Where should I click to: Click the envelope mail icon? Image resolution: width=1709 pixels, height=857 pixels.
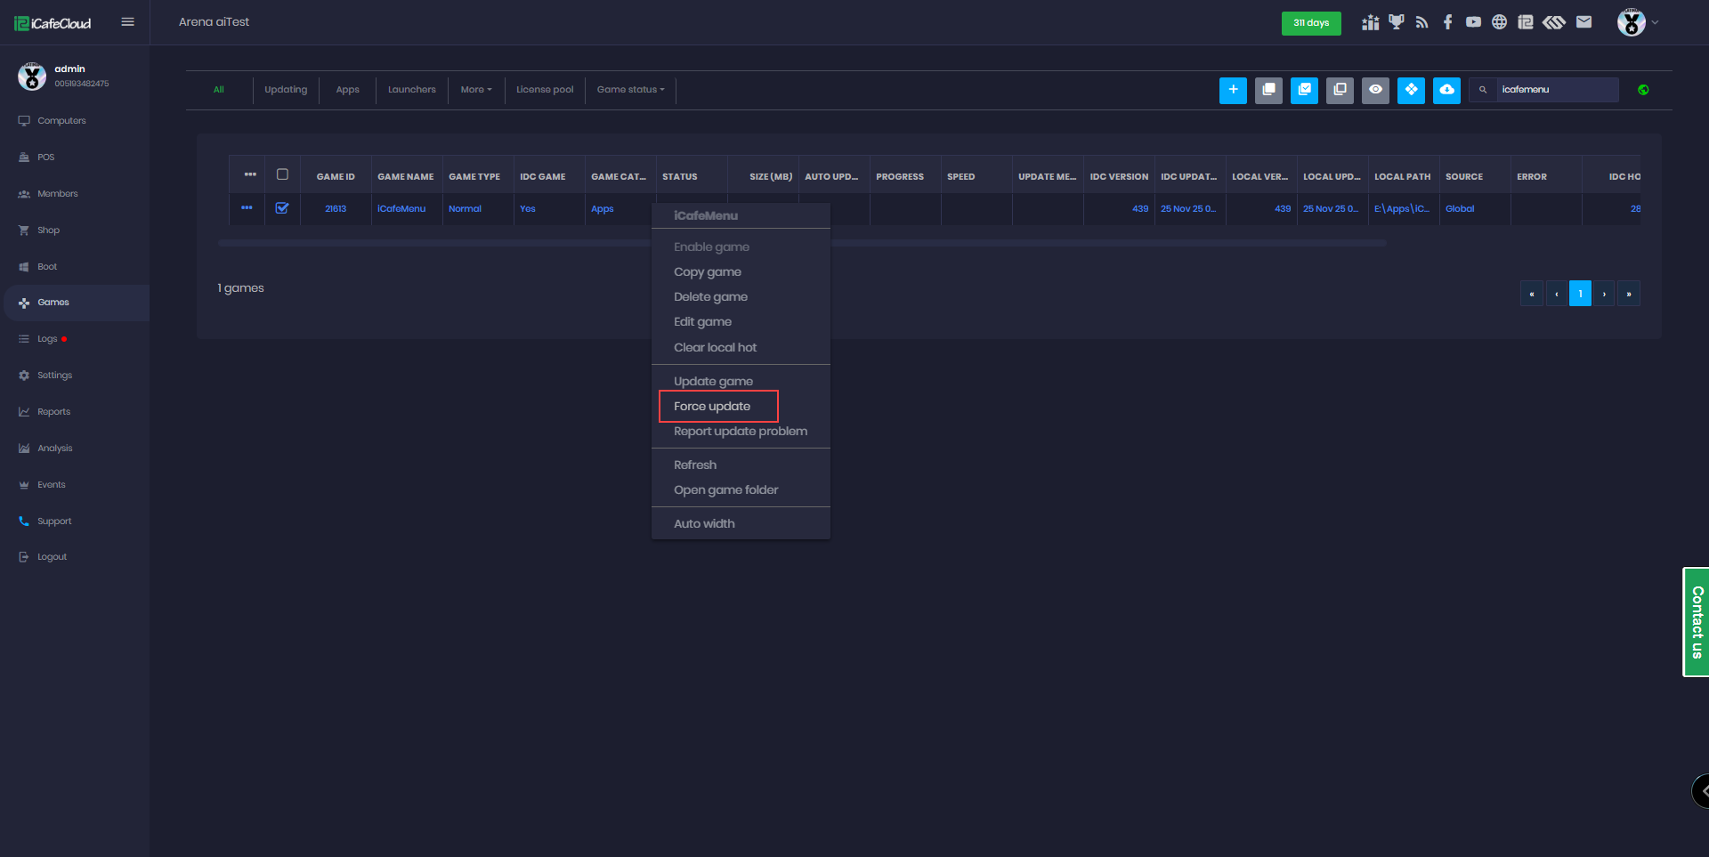coord(1583,22)
